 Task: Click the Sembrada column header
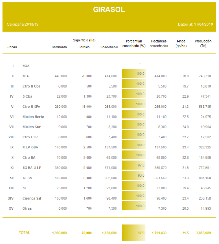tap(59, 47)
